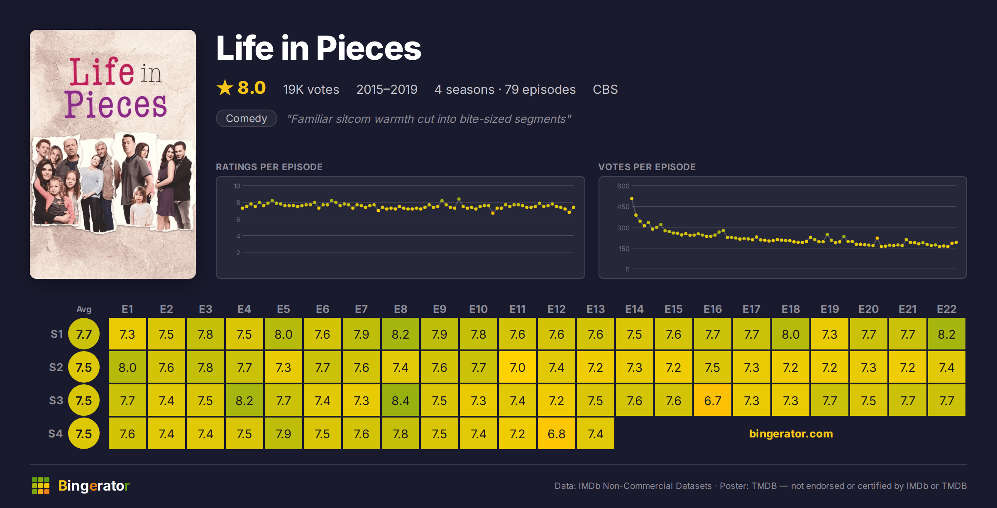Image resolution: width=997 pixels, height=508 pixels.
Task: Click the Avg column header
Action: [84, 309]
